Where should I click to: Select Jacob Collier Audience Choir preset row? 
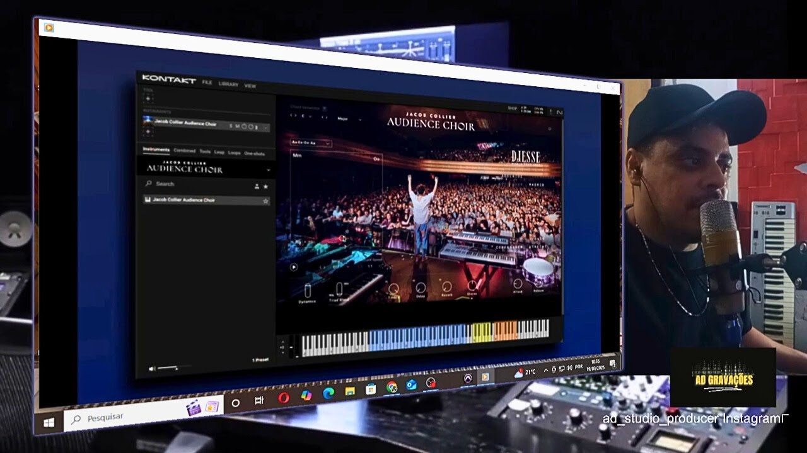pos(206,200)
